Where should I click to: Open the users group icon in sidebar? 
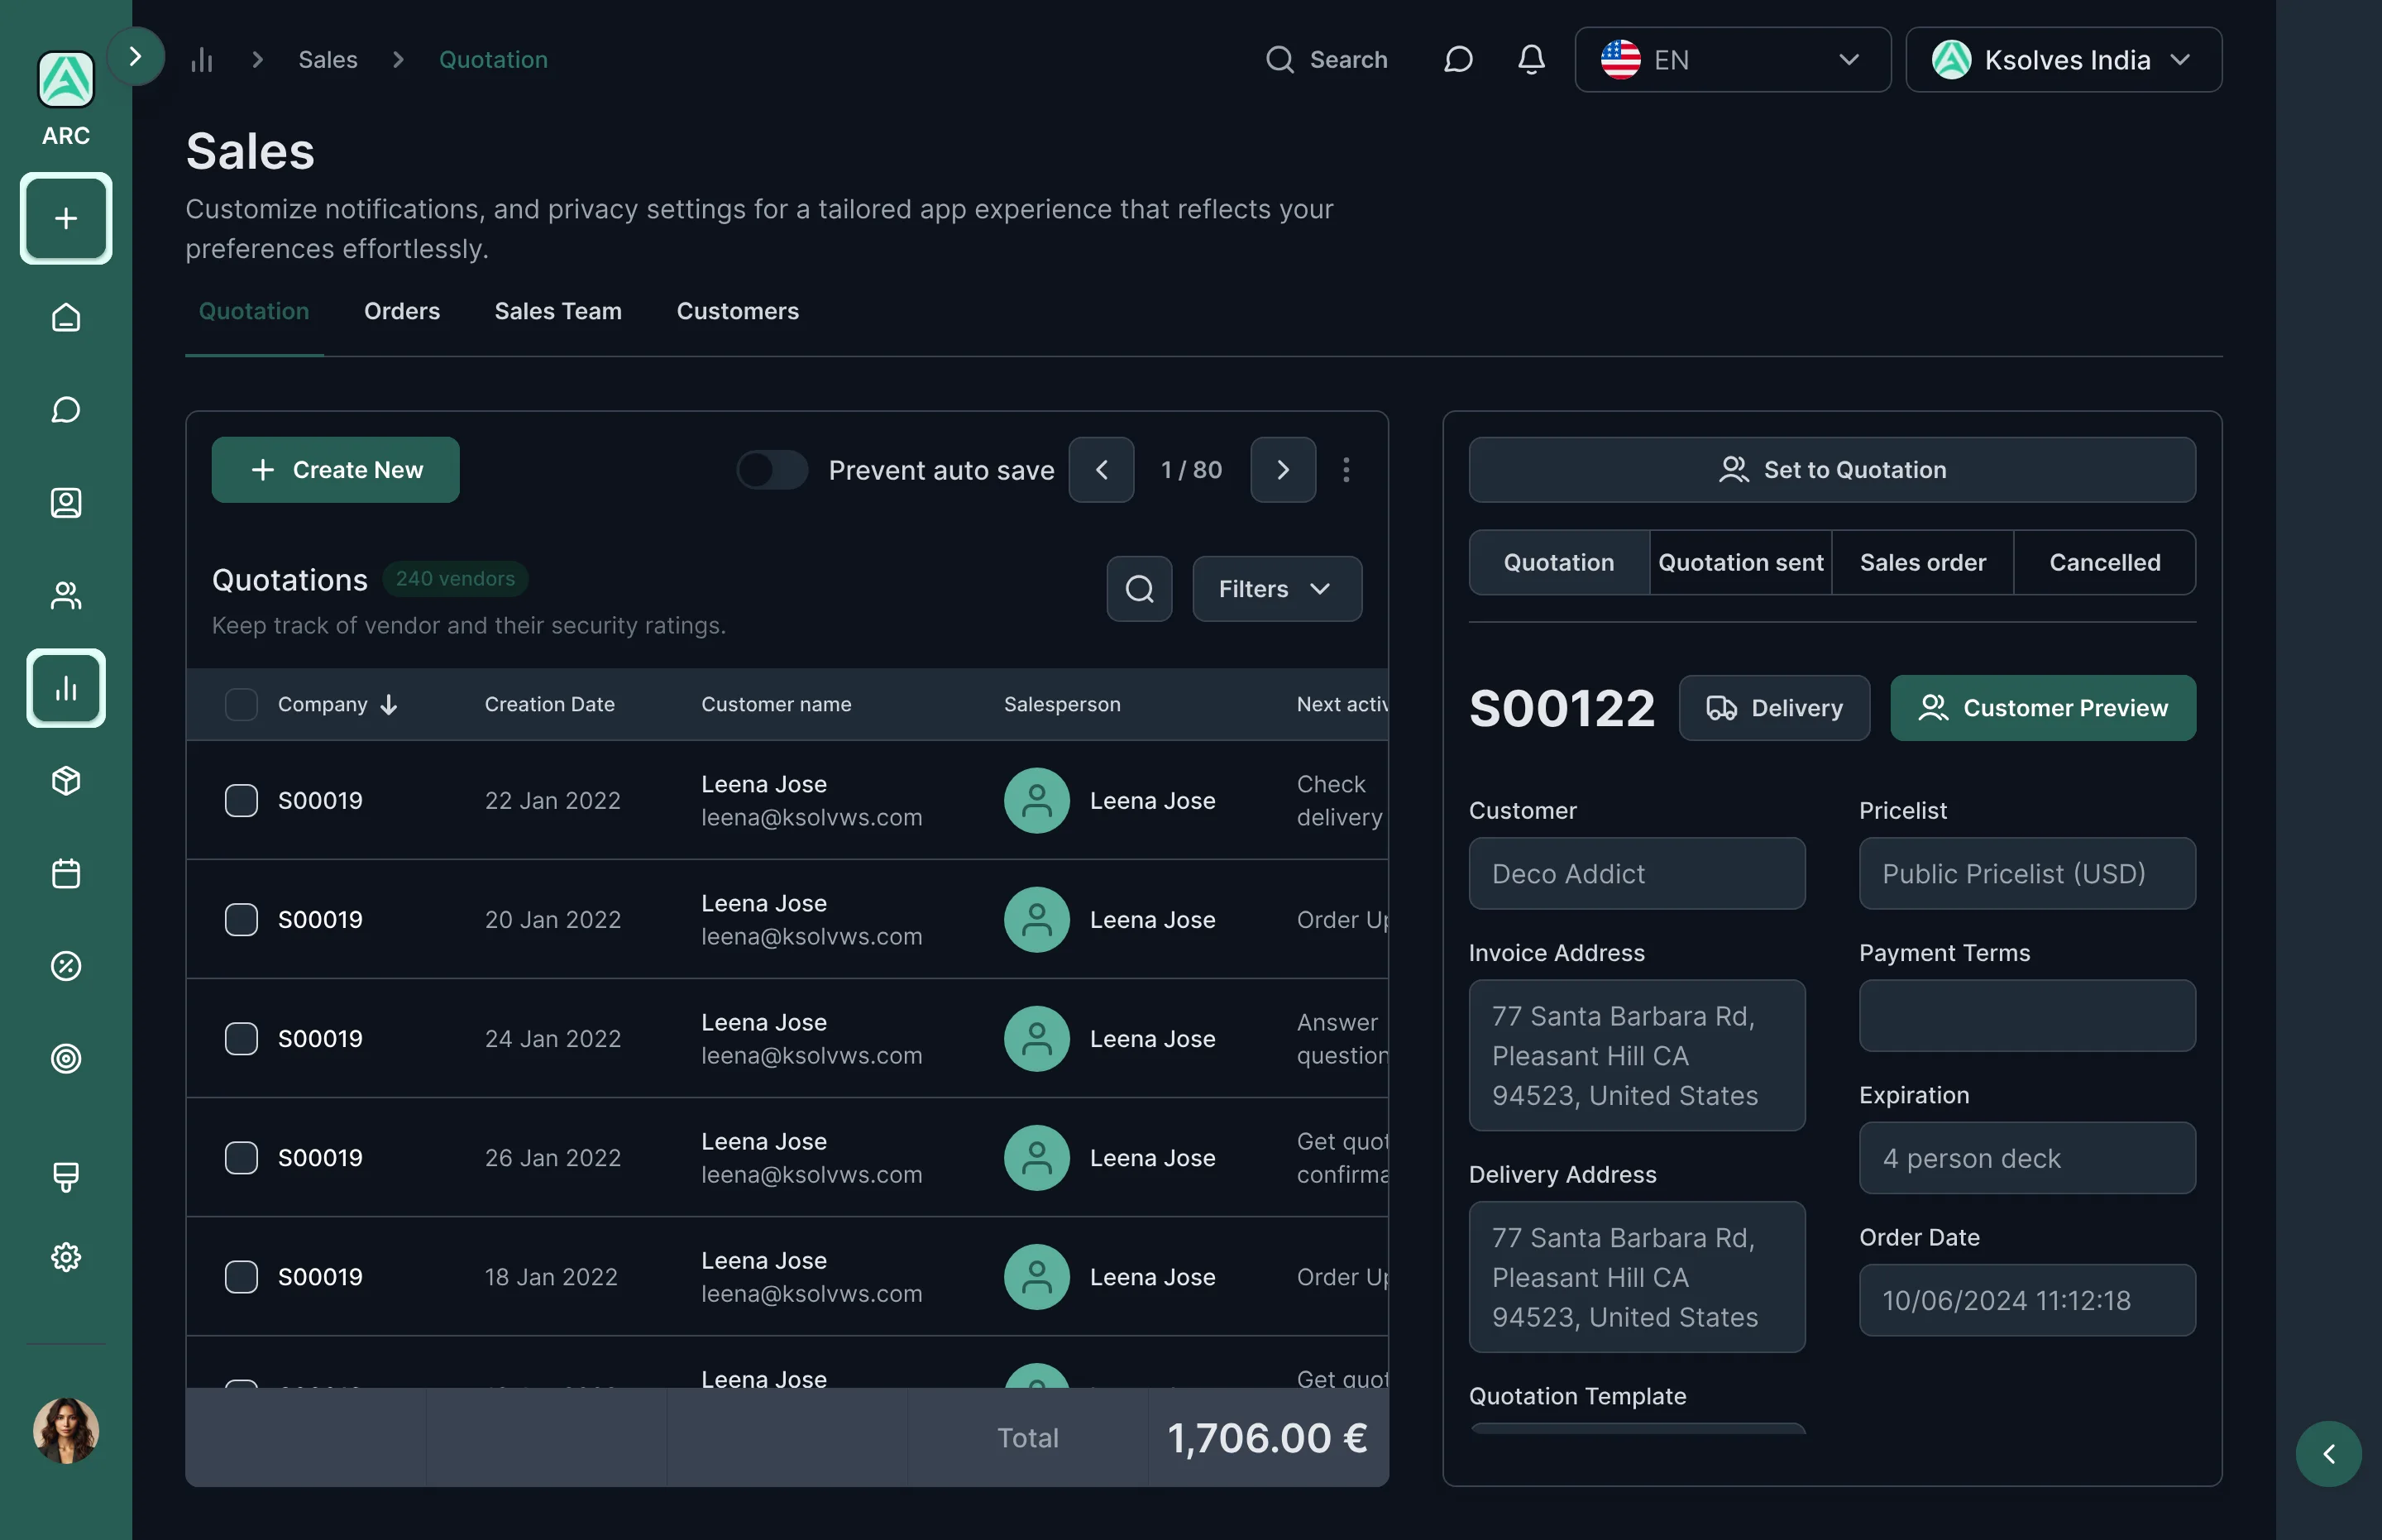pyautogui.click(x=66, y=596)
